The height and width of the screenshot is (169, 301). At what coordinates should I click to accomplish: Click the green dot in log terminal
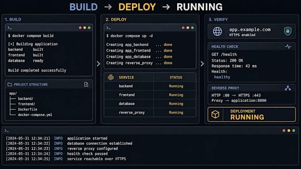tap(293, 131)
